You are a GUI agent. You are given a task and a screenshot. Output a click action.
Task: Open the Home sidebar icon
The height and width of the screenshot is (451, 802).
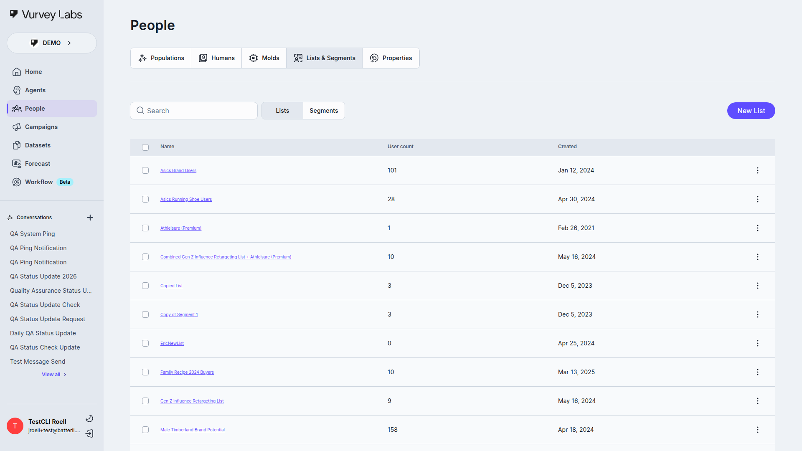tap(17, 71)
